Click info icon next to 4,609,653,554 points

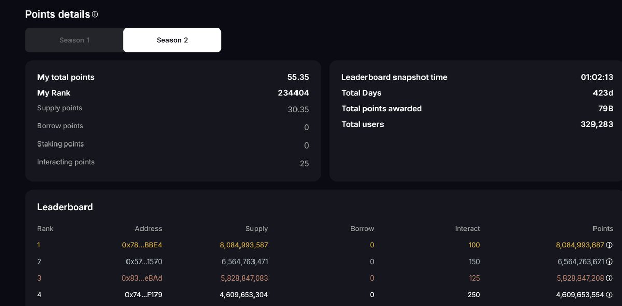pyautogui.click(x=610, y=295)
